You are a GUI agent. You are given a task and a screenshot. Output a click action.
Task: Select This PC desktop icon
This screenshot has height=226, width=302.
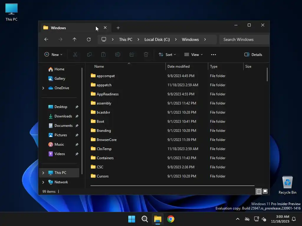click(x=12, y=12)
